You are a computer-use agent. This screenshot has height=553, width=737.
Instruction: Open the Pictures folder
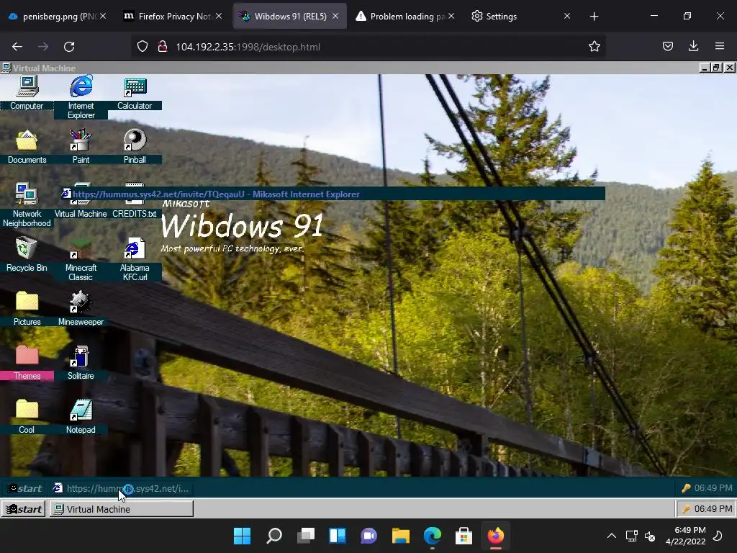click(27, 308)
